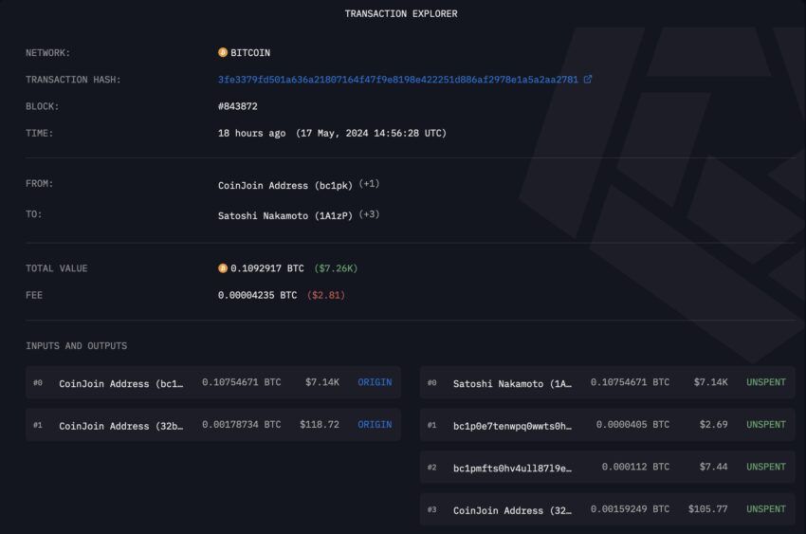Click ORIGIN on input #0
Image resolution: width=806 pixels, height=534 pixels.
(375, 382)
